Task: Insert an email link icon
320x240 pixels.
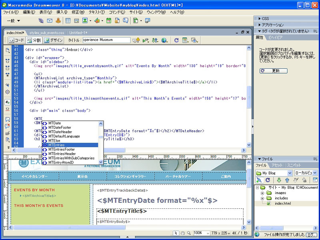Action: (x=50, y=21)
